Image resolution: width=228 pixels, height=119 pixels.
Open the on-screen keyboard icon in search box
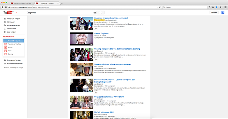click(x=95, y=13)
